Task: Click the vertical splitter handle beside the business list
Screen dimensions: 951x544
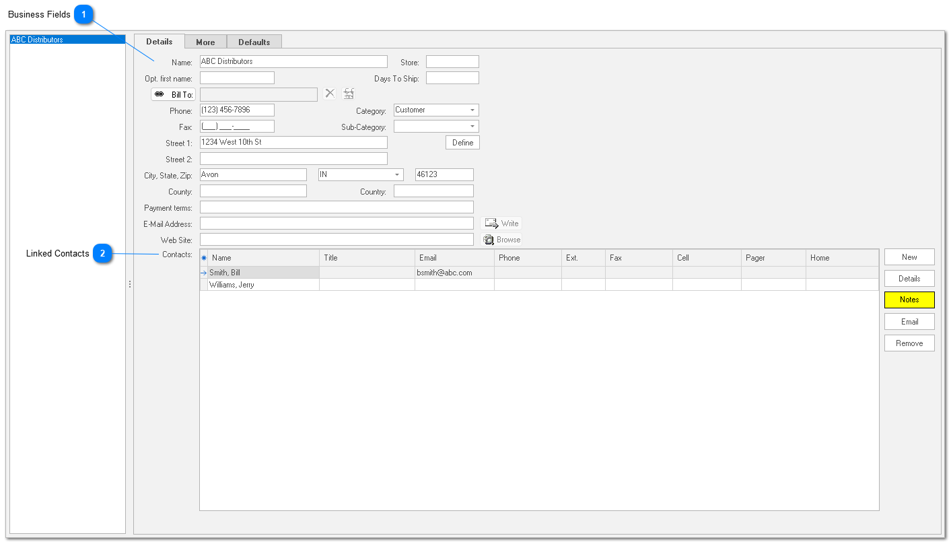Action: click(130, 285)
